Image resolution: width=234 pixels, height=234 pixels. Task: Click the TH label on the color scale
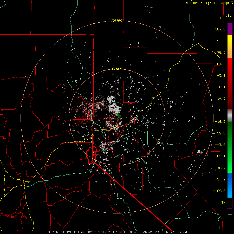(x=223, y=203)
